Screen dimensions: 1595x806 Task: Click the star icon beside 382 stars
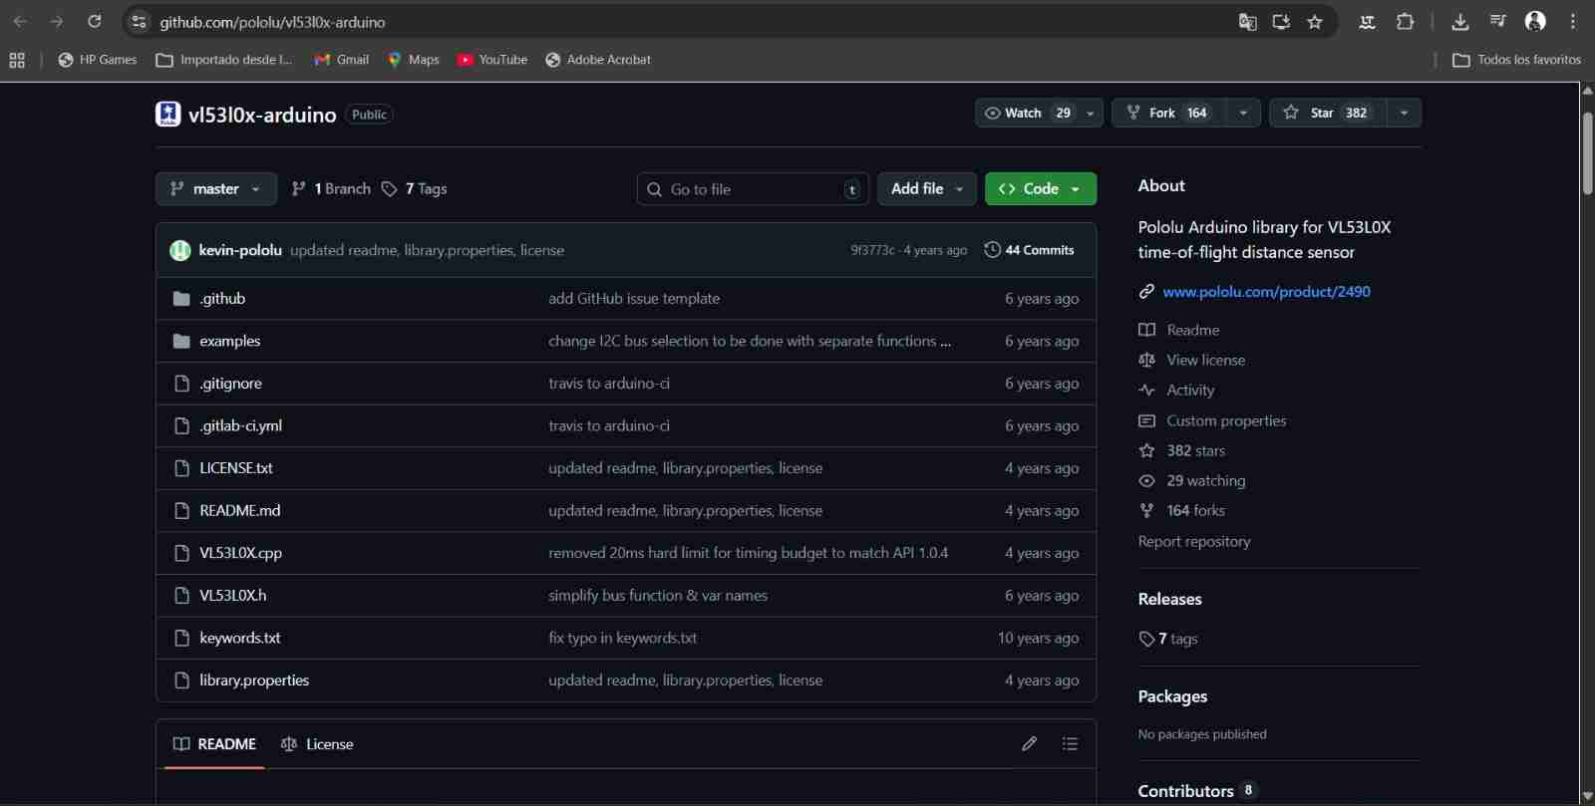click(1147, 450)
